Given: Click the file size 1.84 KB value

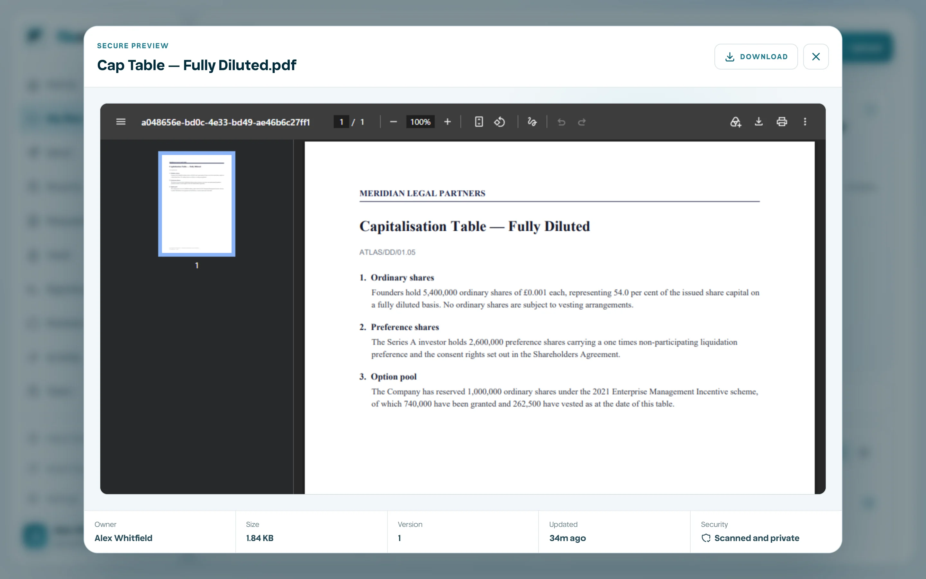Looking at the screenshot, I should click(x=259, y=538).
